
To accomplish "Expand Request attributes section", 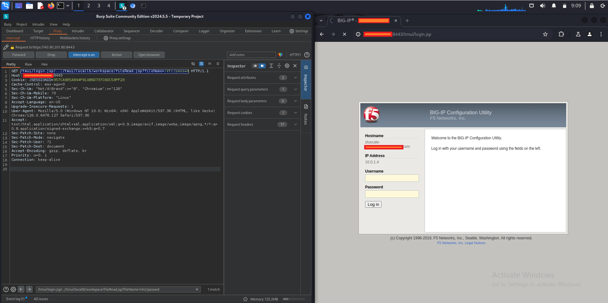I will [262, 78].
